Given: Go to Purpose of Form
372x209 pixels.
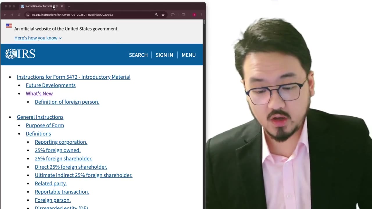Looking at the screenshot, I should coord(45,125).
